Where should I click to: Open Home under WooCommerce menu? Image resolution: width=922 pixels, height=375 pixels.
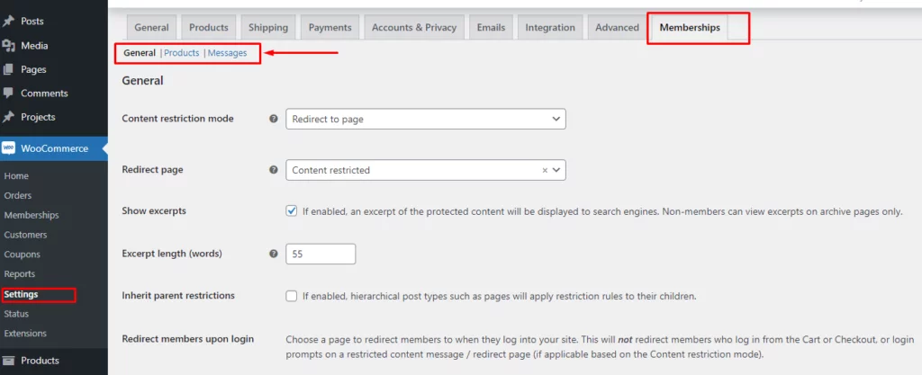tap(16, 176)
